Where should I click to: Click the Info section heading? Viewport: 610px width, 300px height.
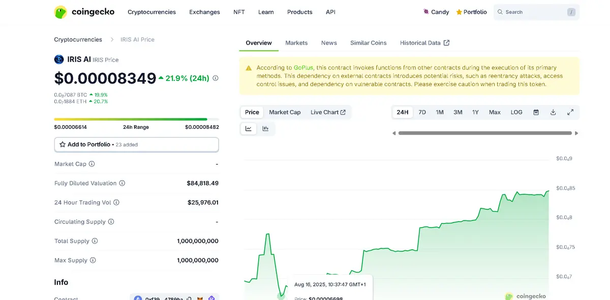(x=61, y=282)
